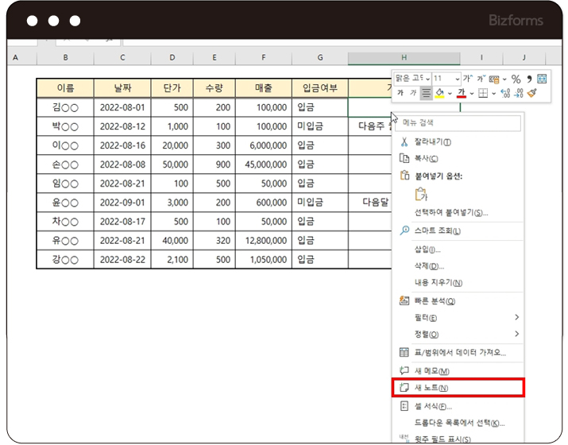Click the increase decimal icon
This screenshot has width=568, height=445.
pyautogui.click(x=506, y=93)
